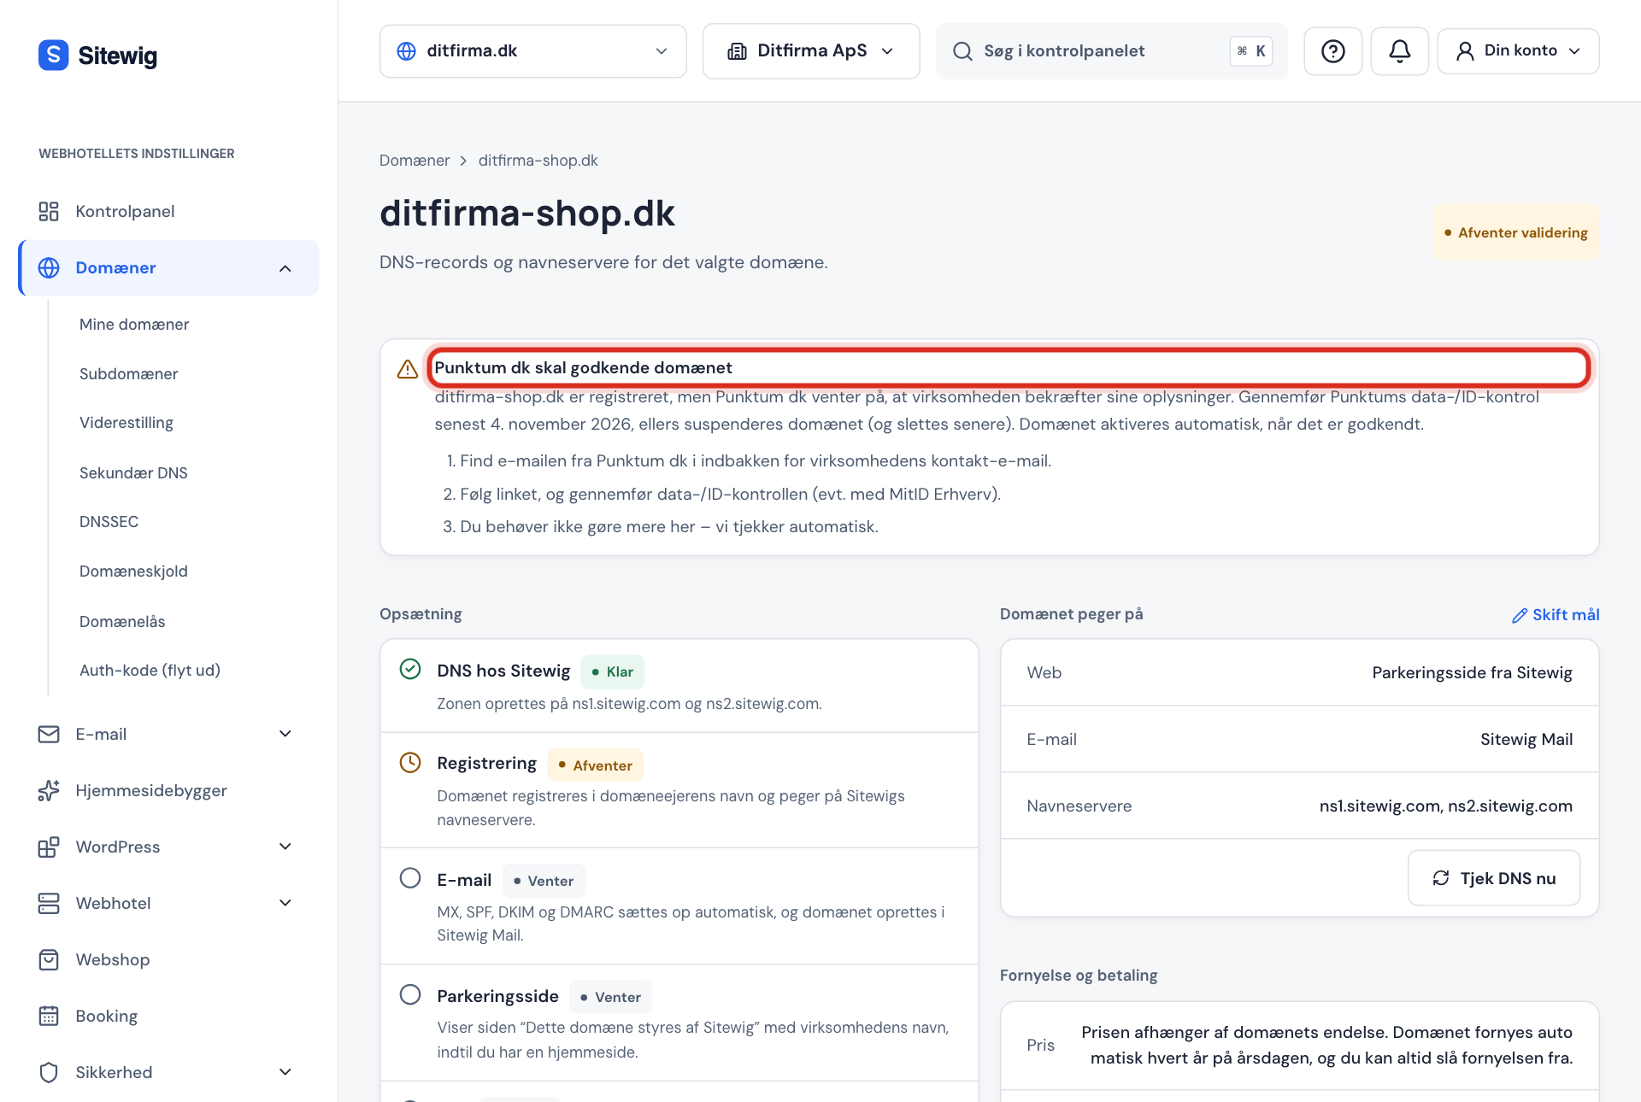The height and width of the screenshot is (1102, 1641).
Task: Click the green check icon for DNS hos Sitewig
Action: (x=410, y=669)
